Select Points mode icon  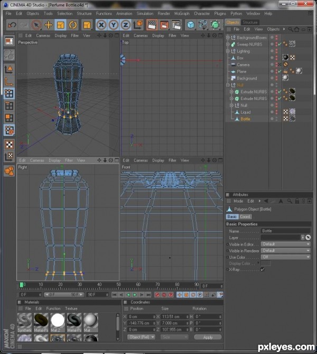click(9, 94)
